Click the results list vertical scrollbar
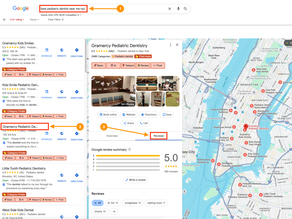Viewport: 292px width, 219px height. (x=86, y=56)
